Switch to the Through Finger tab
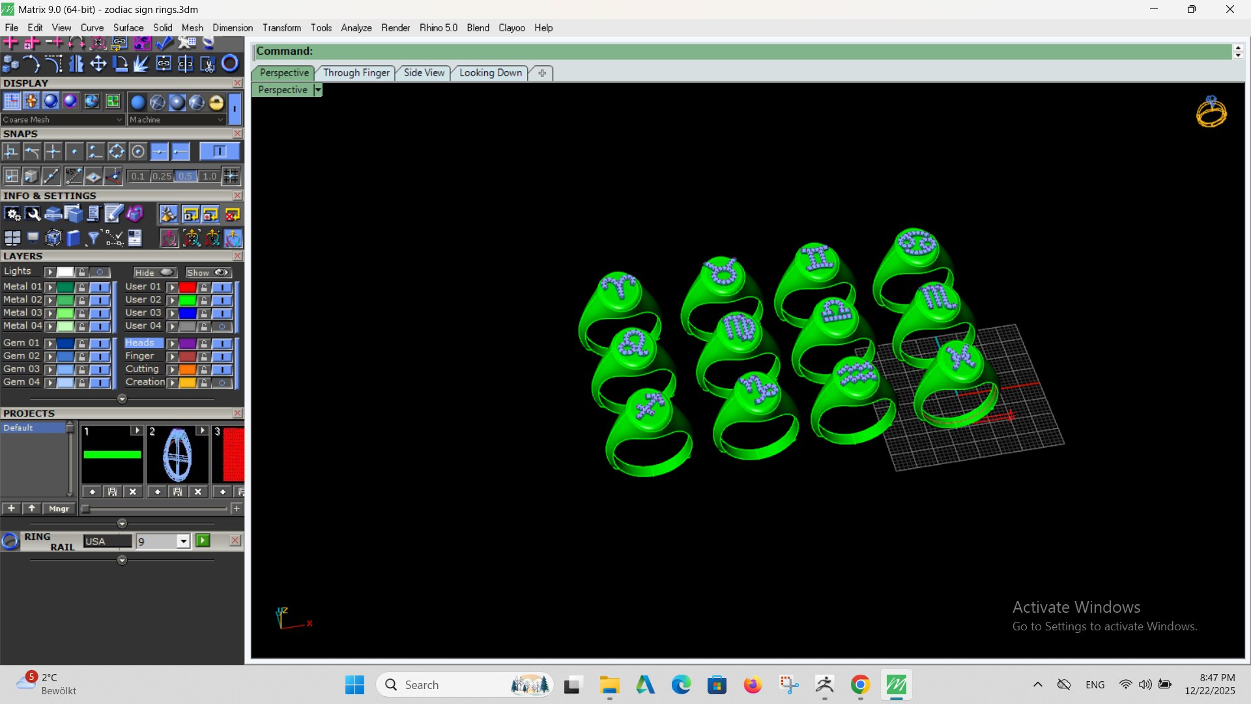Image resolution: width=1251 pixels, height=704 pixels. point(356,73)
